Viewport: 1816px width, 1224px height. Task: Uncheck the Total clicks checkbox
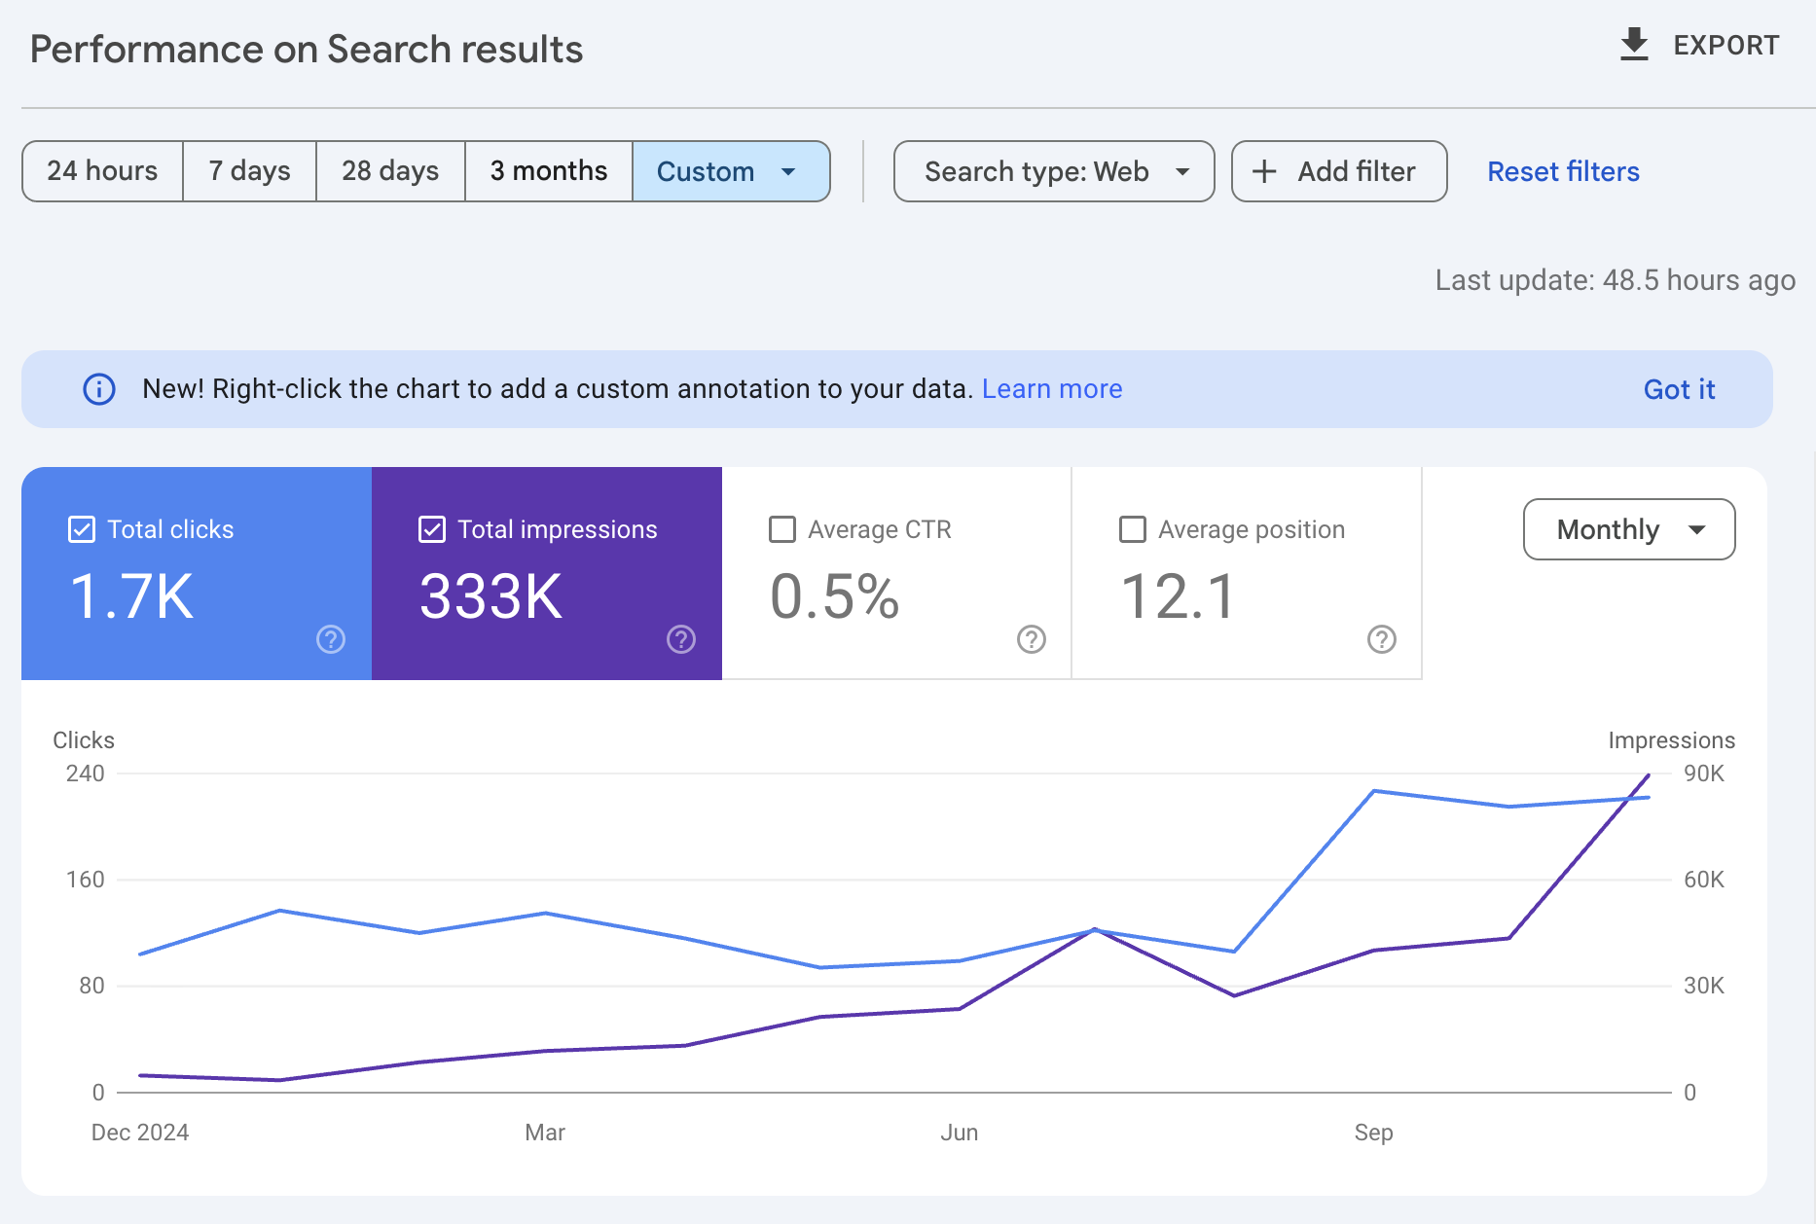(82, 529)
